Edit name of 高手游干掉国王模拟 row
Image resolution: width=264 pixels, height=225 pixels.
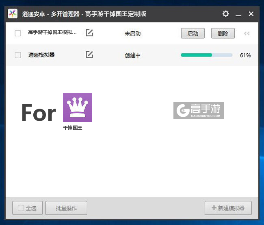(89, 33)
